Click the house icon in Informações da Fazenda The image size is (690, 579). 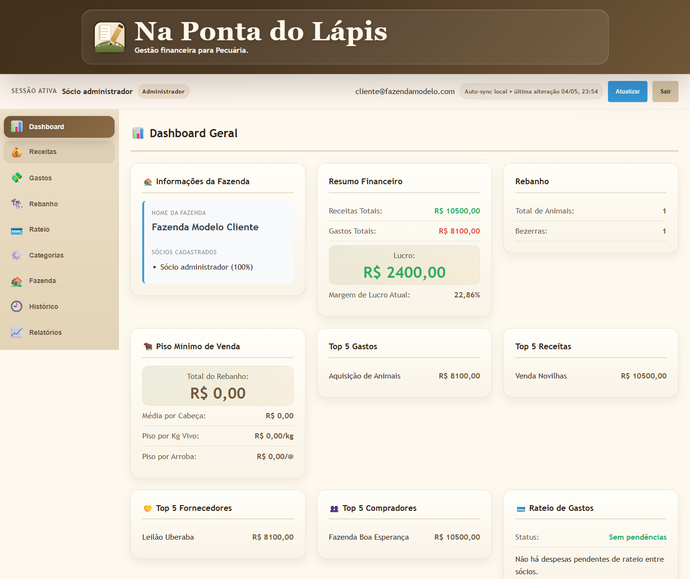tap(148, 182)
